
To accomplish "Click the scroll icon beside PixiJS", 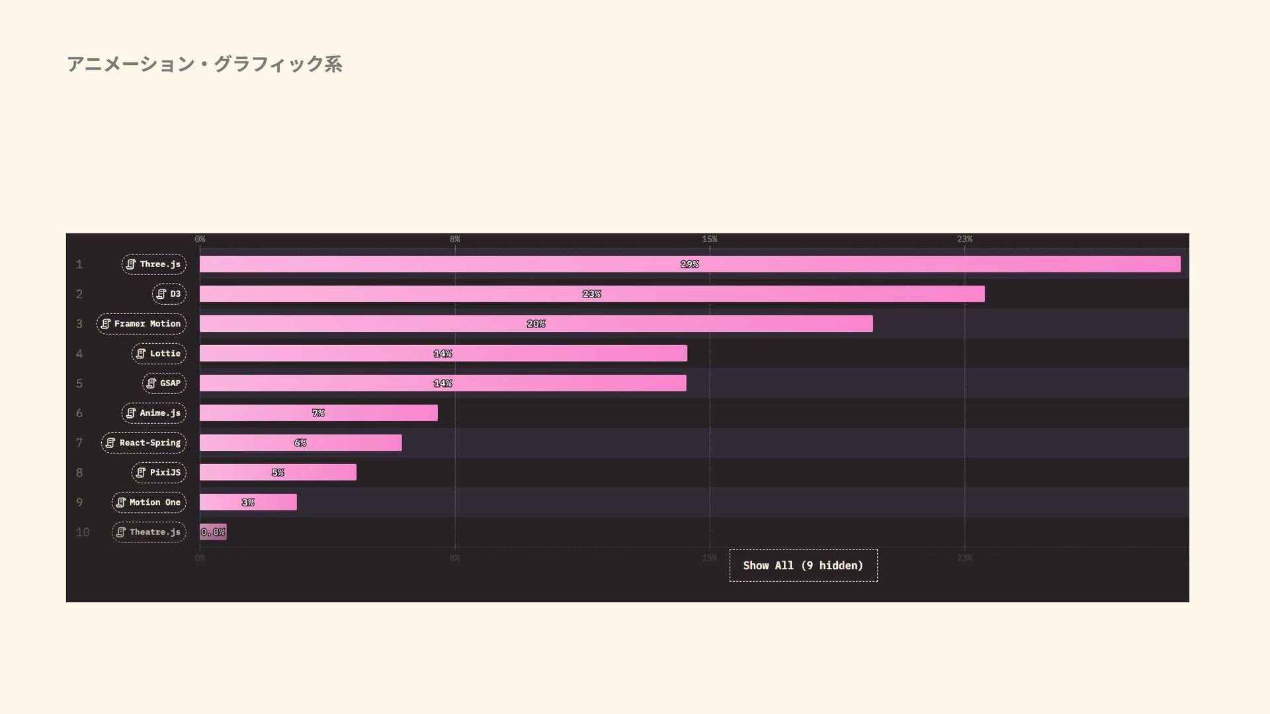I will 141,473.
